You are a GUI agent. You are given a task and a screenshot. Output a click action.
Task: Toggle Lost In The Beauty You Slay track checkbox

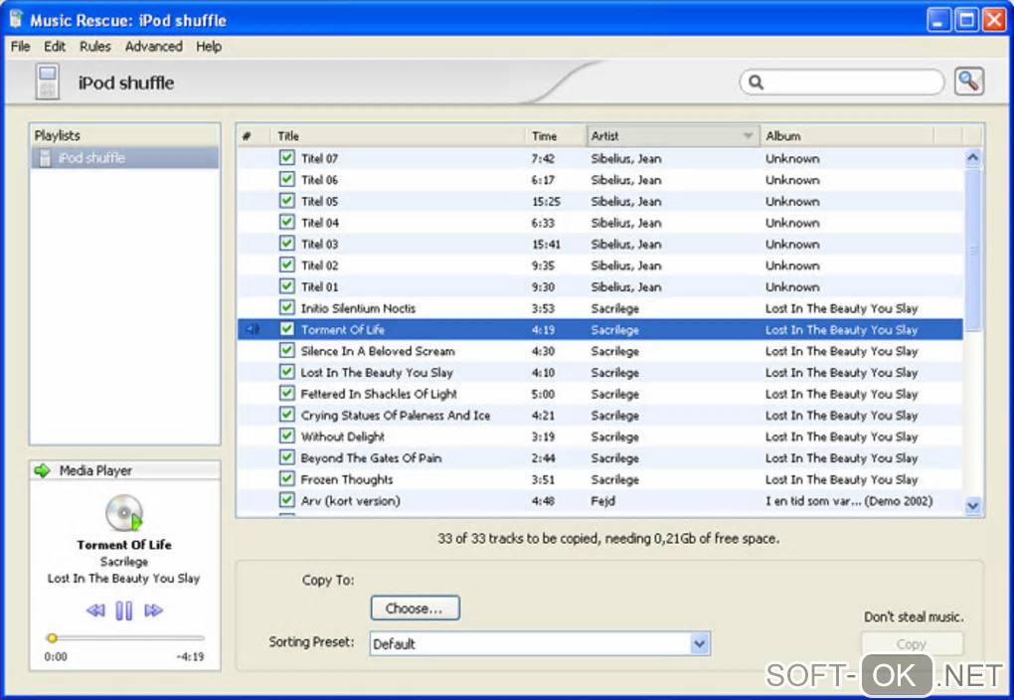click(287, 371)
